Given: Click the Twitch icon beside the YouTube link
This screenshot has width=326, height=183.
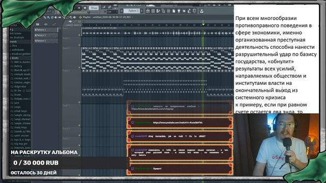Looking at the screenshot, I should [132, 123].
